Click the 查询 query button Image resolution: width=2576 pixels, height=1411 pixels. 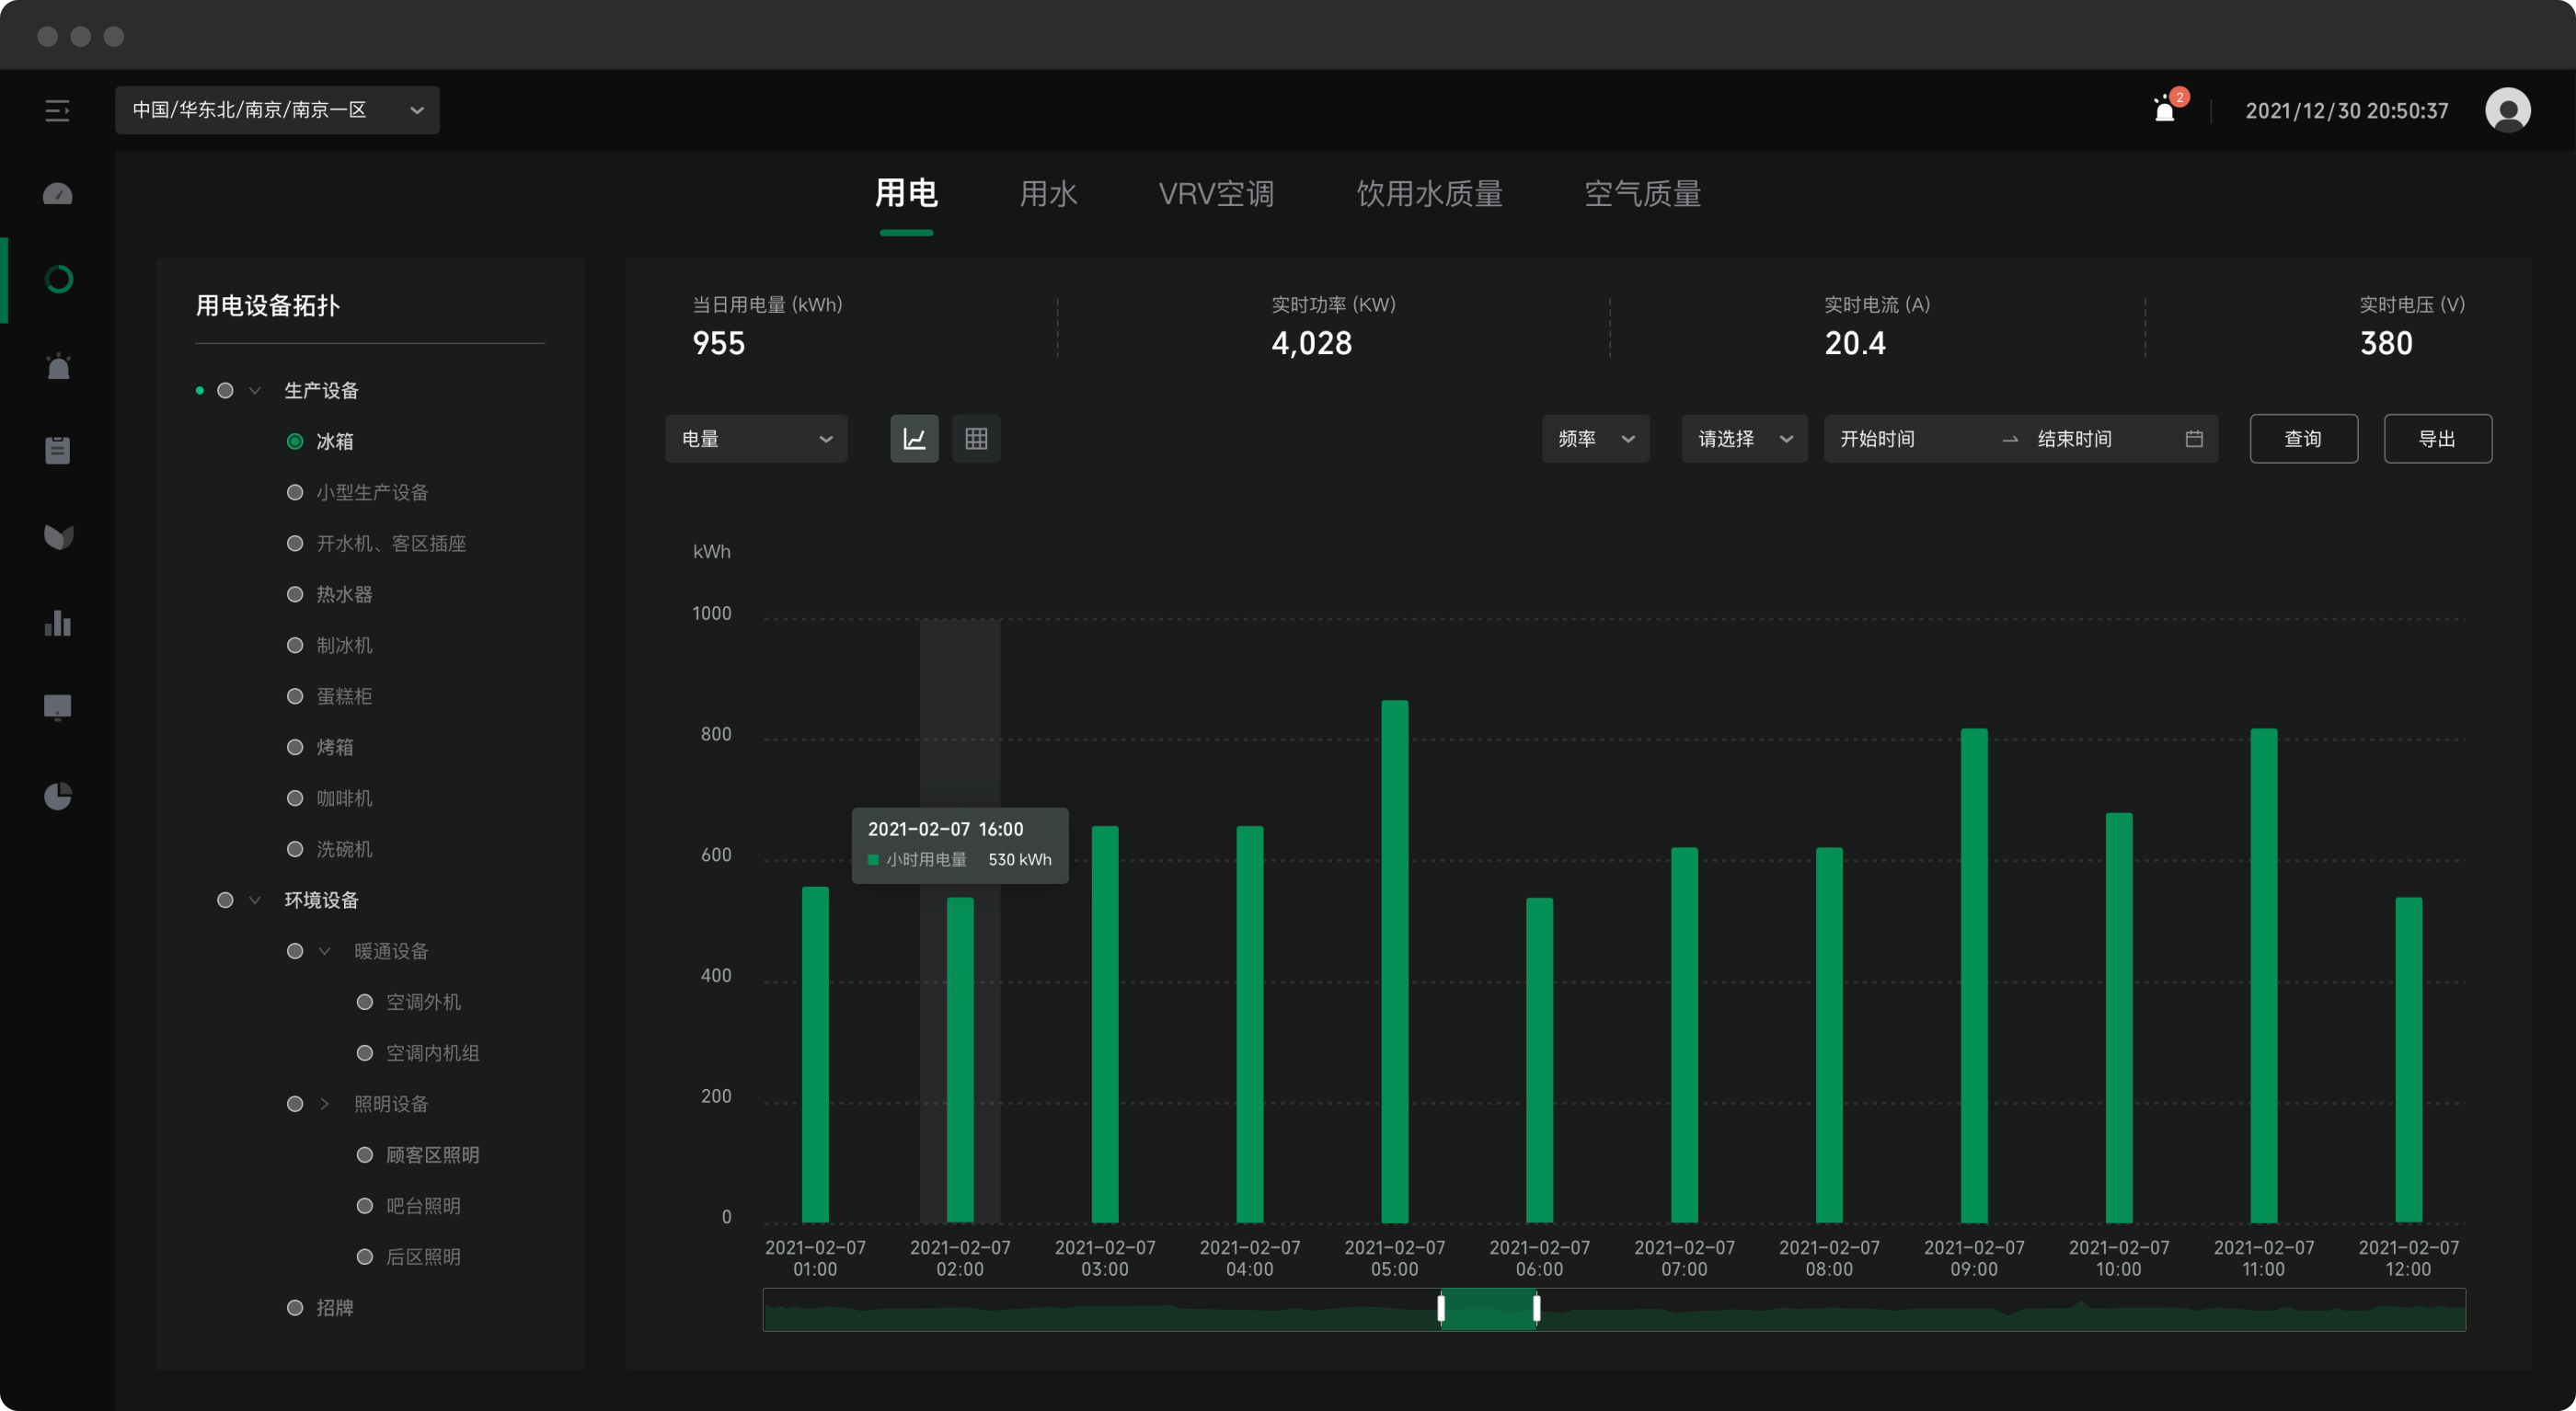2303,439
